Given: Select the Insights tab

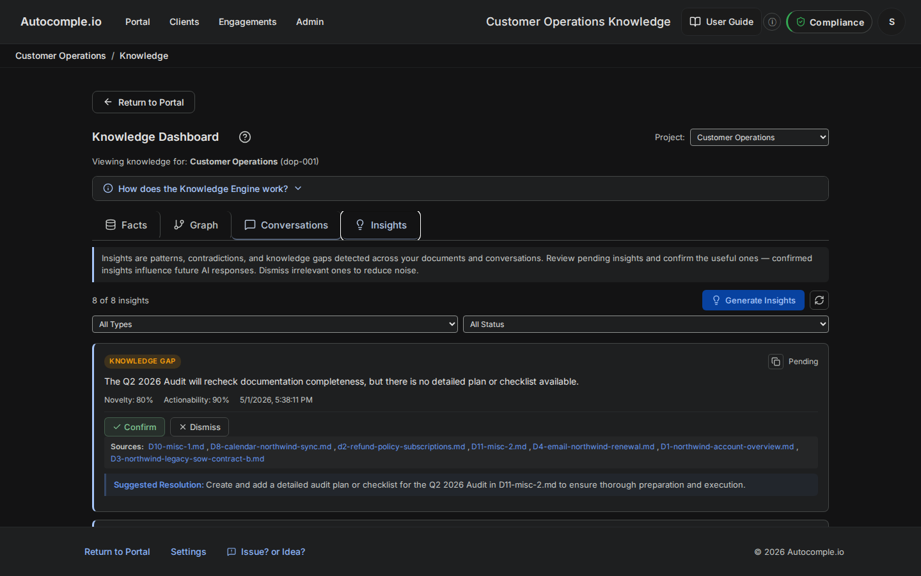Looking at the screenshot, I should [381, 225].
